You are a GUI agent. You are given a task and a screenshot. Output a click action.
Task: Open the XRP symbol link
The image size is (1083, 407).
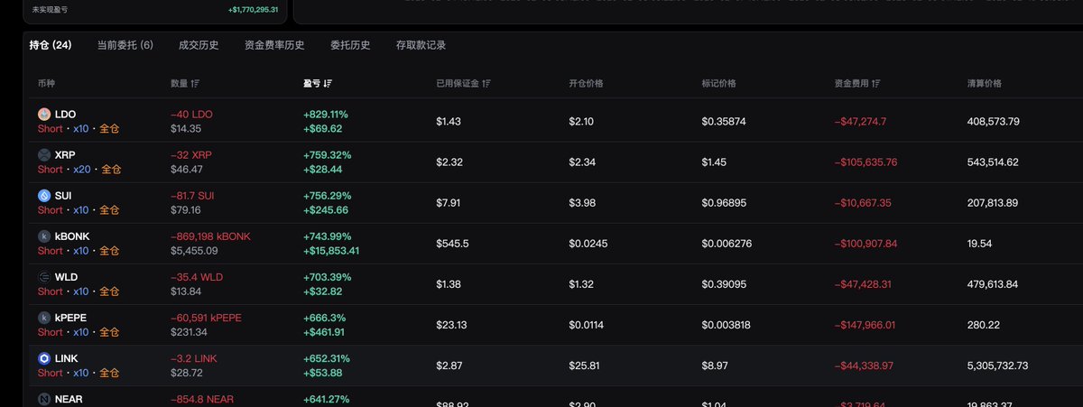(x=65, y=155)
